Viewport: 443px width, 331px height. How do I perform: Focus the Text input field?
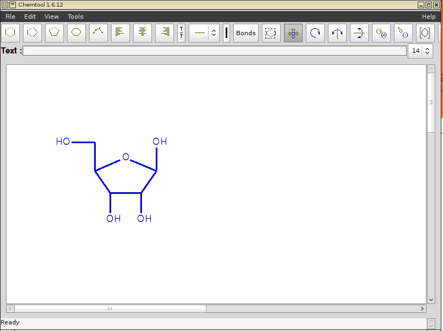[x=215, y=51]
